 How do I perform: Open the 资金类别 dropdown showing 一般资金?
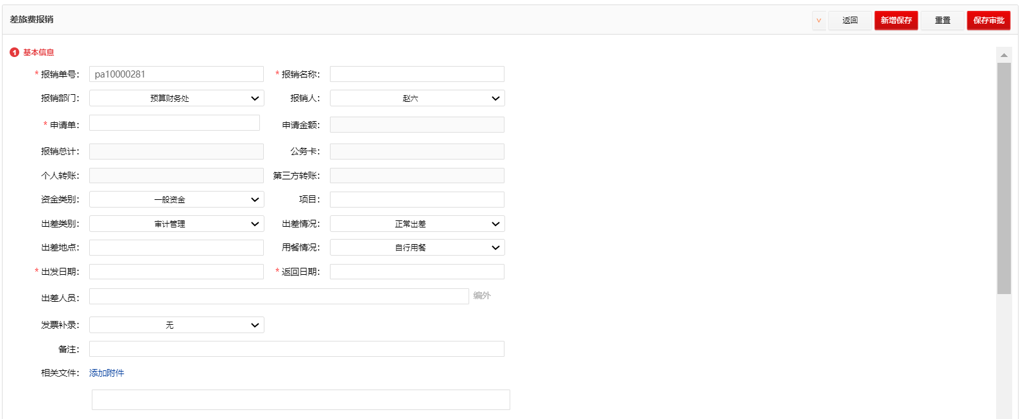(177, 199)
